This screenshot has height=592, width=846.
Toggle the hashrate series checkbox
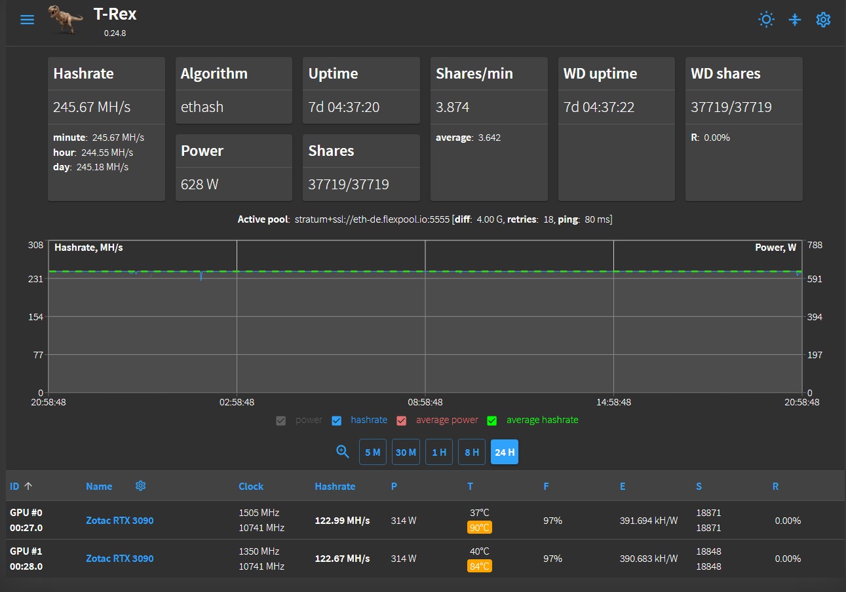coord(337,420)
